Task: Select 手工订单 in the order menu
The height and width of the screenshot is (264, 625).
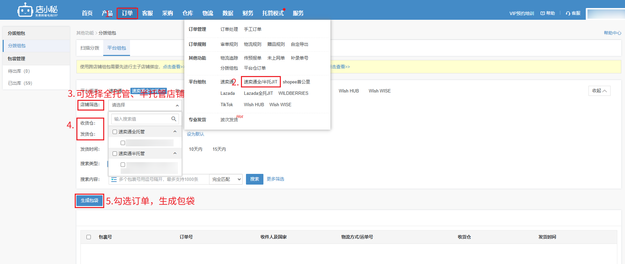Action: pos(253,29)
